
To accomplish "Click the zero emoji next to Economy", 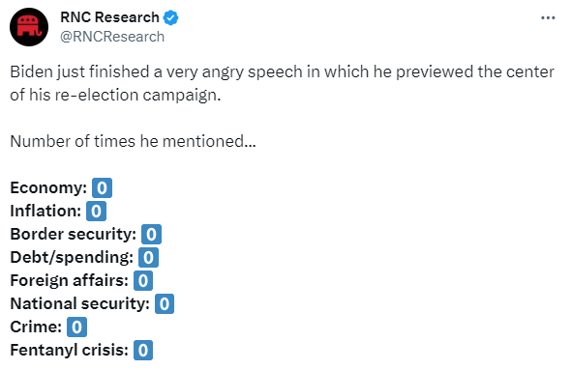I will (x=102, y=188).
